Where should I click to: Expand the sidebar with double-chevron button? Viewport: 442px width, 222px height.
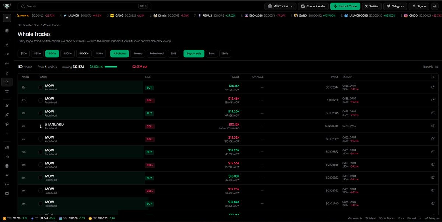coord(7,18)
